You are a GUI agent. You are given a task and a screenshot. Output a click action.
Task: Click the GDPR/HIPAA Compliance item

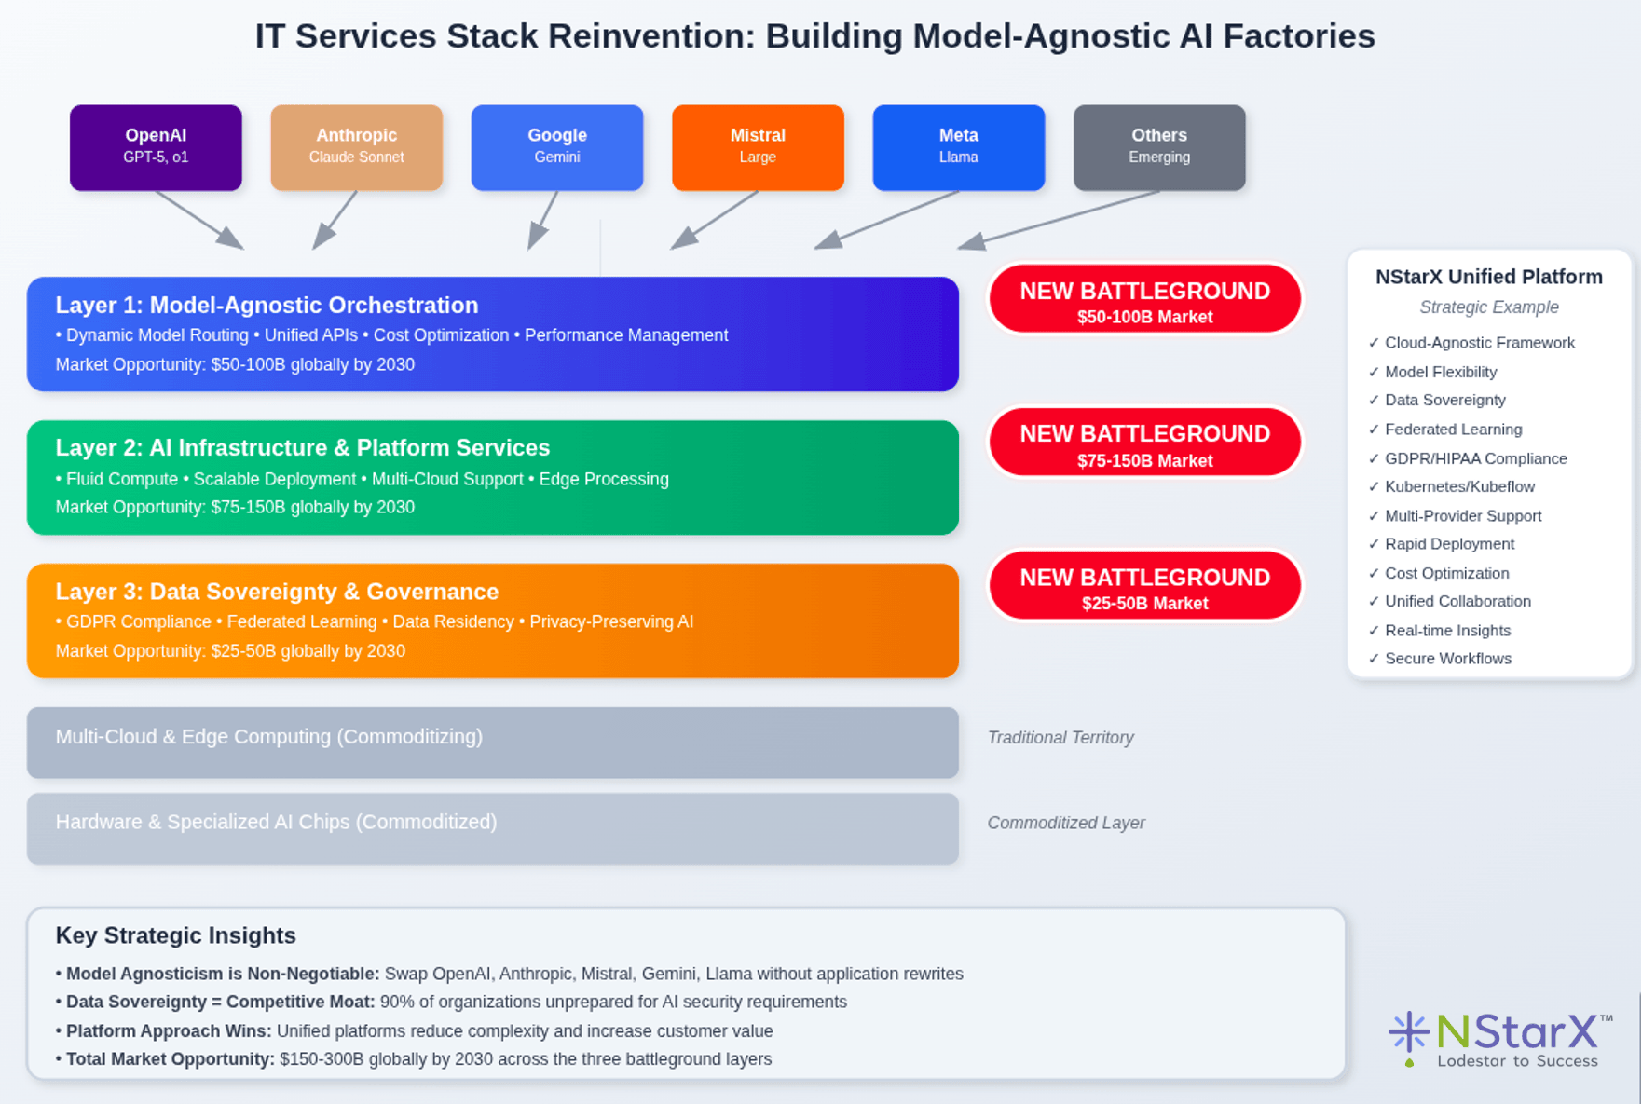[1468, 458]
